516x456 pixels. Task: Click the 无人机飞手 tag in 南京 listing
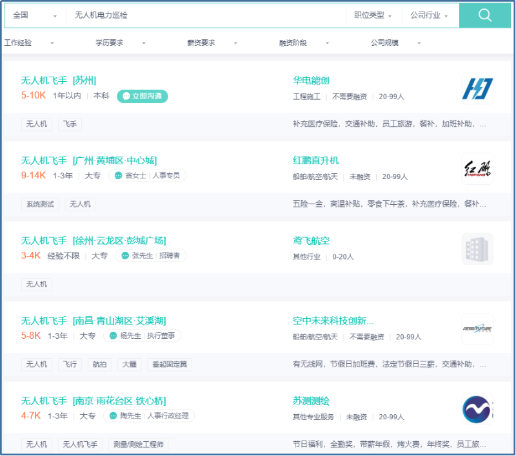tap(80, 444)
